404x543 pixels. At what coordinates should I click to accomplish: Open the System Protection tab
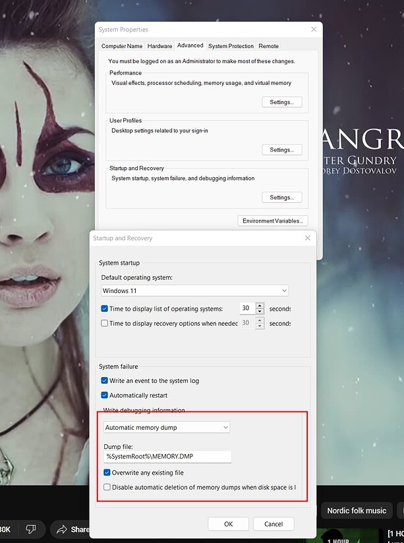point(231,46)
